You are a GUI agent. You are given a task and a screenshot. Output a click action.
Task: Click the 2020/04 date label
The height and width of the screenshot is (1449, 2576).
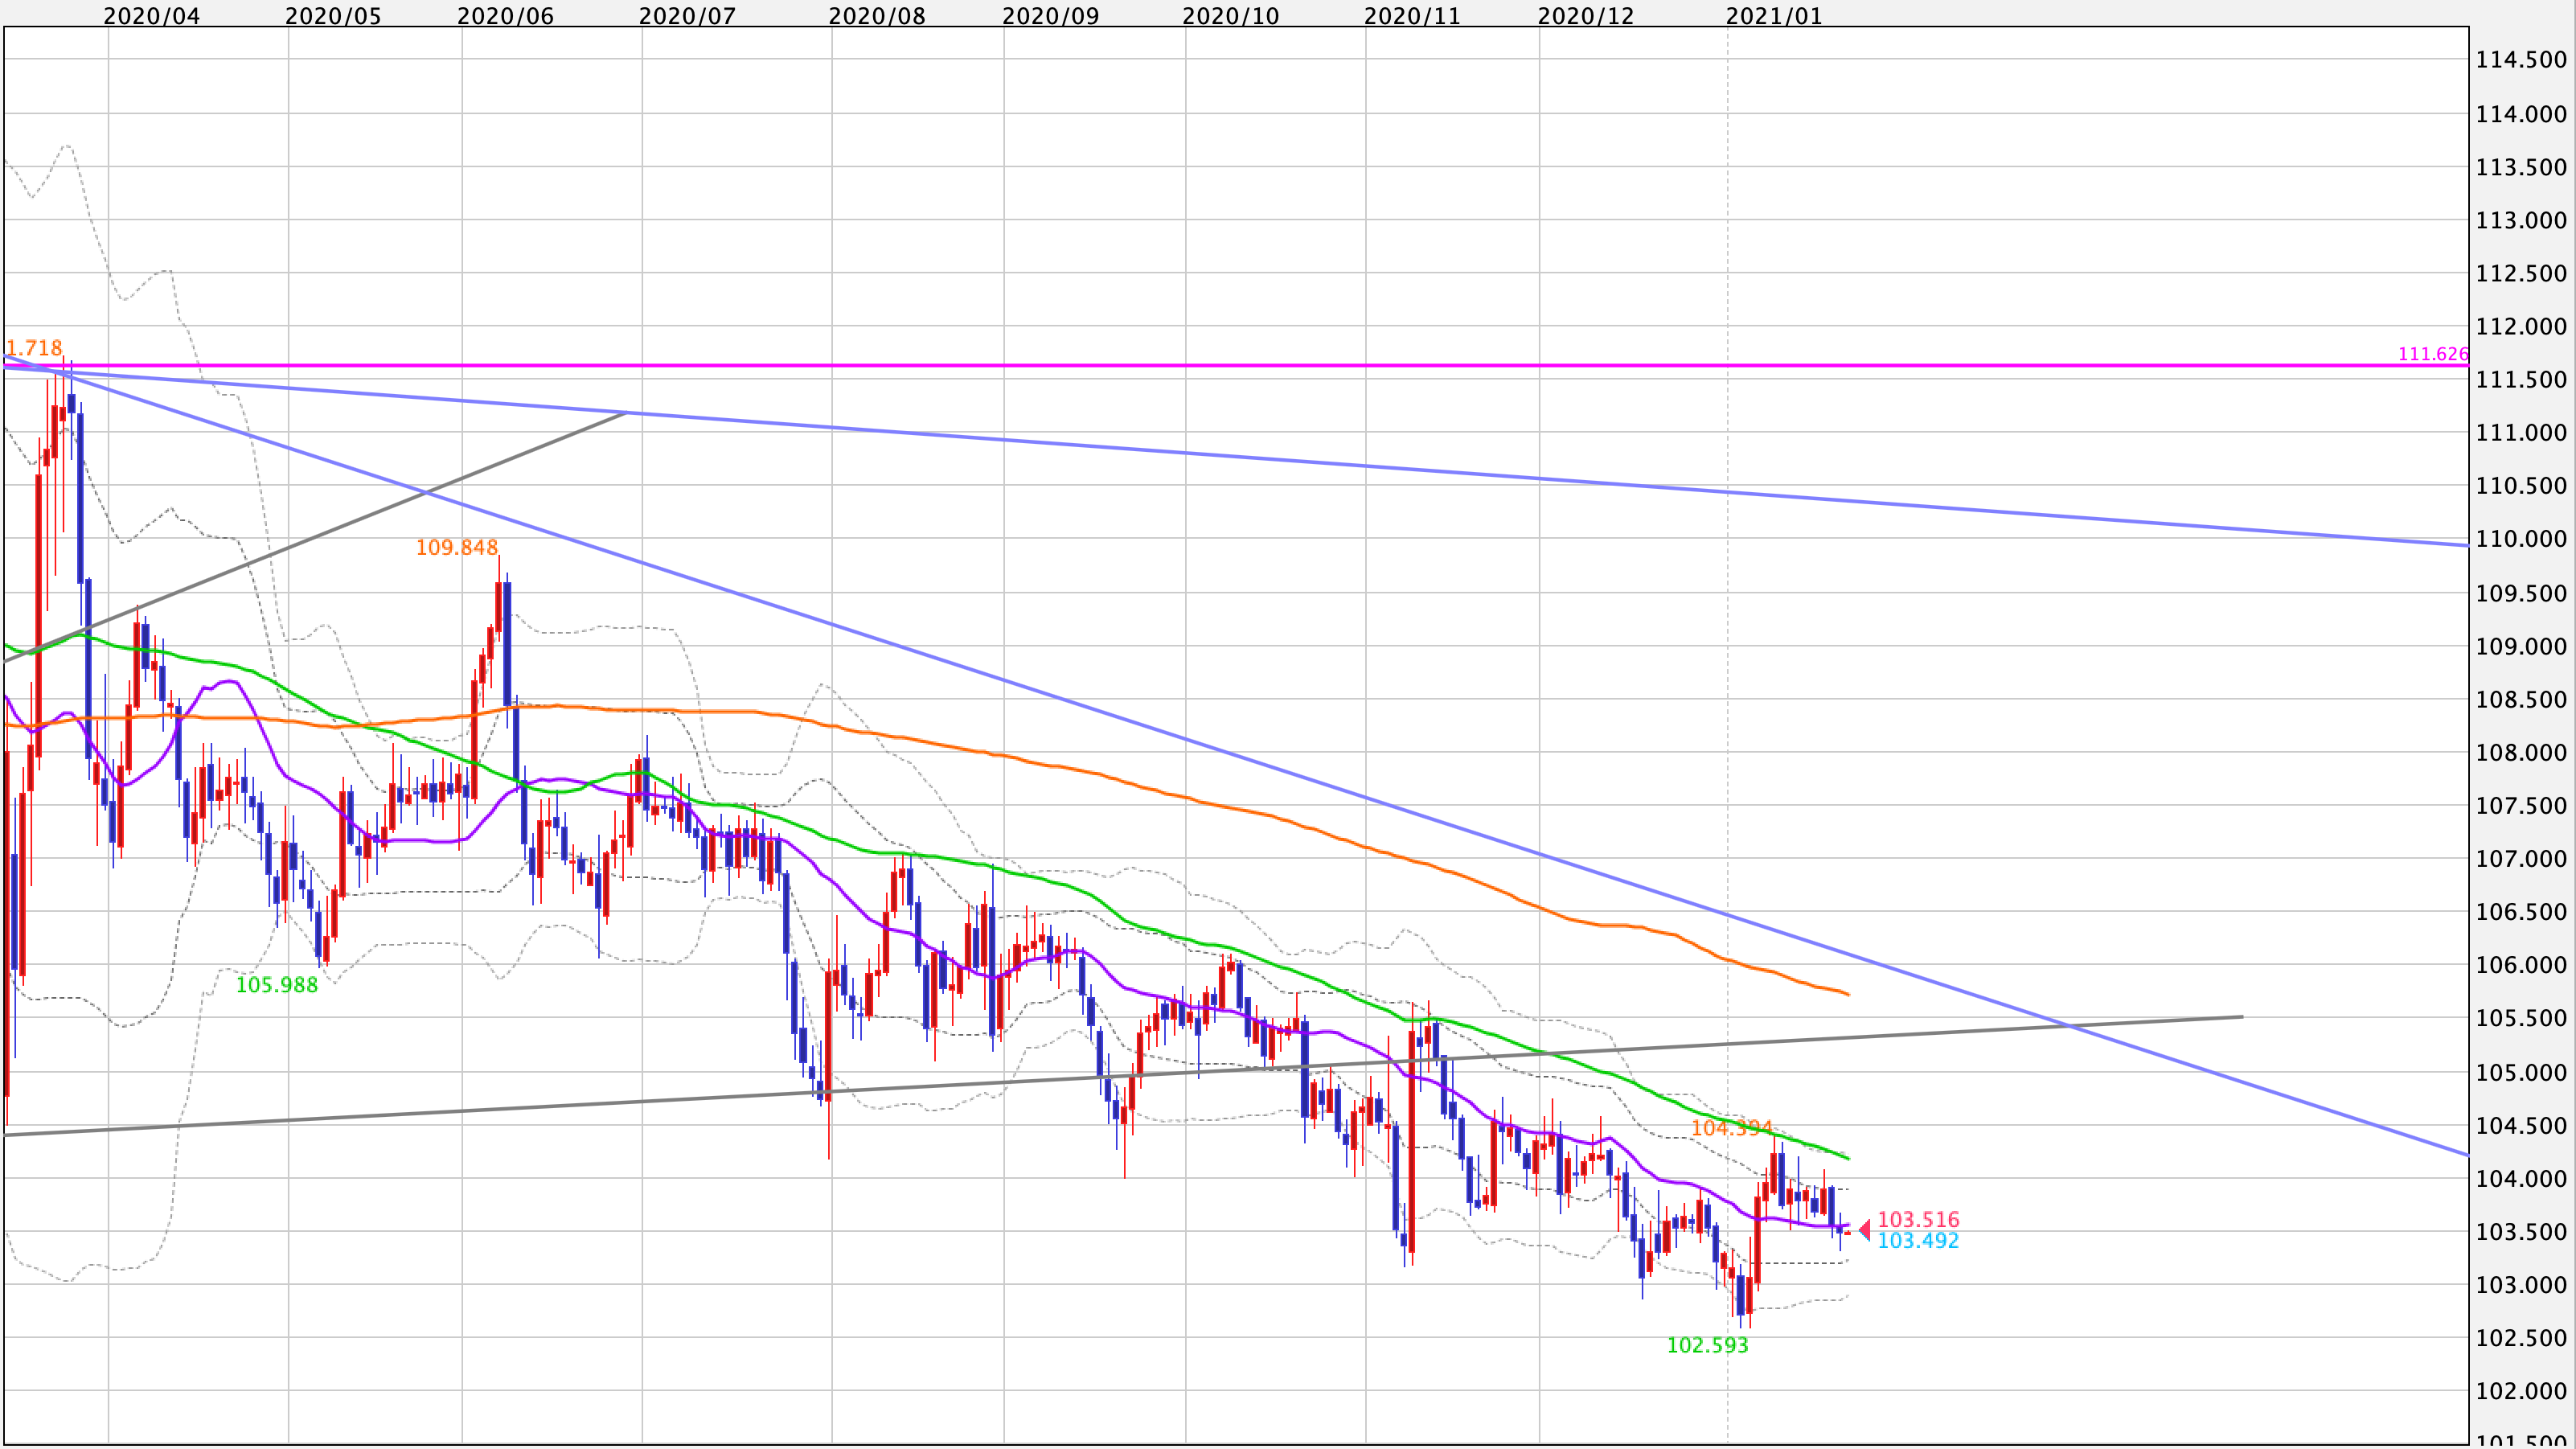point(151,16)
